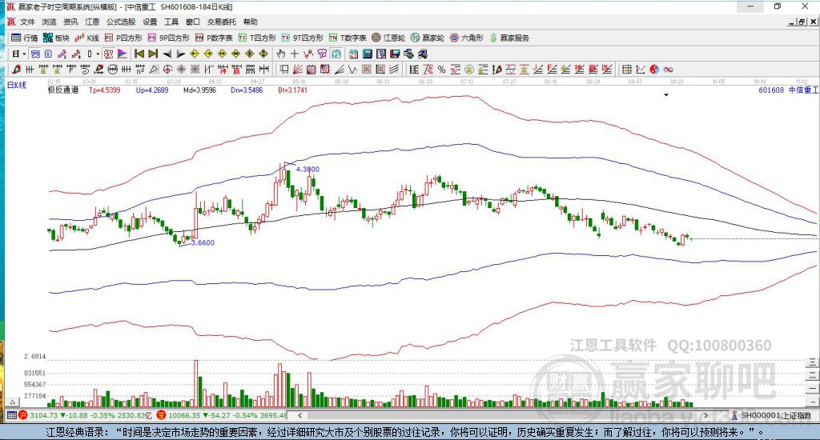
Task: Open the 交易委托 menu
Action: 221,22
